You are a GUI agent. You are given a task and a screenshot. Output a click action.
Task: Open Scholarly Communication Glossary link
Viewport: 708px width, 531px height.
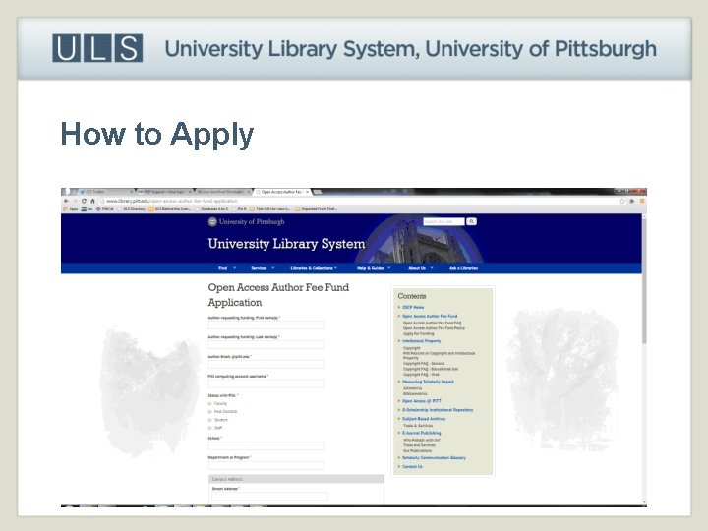coord(434,458)
